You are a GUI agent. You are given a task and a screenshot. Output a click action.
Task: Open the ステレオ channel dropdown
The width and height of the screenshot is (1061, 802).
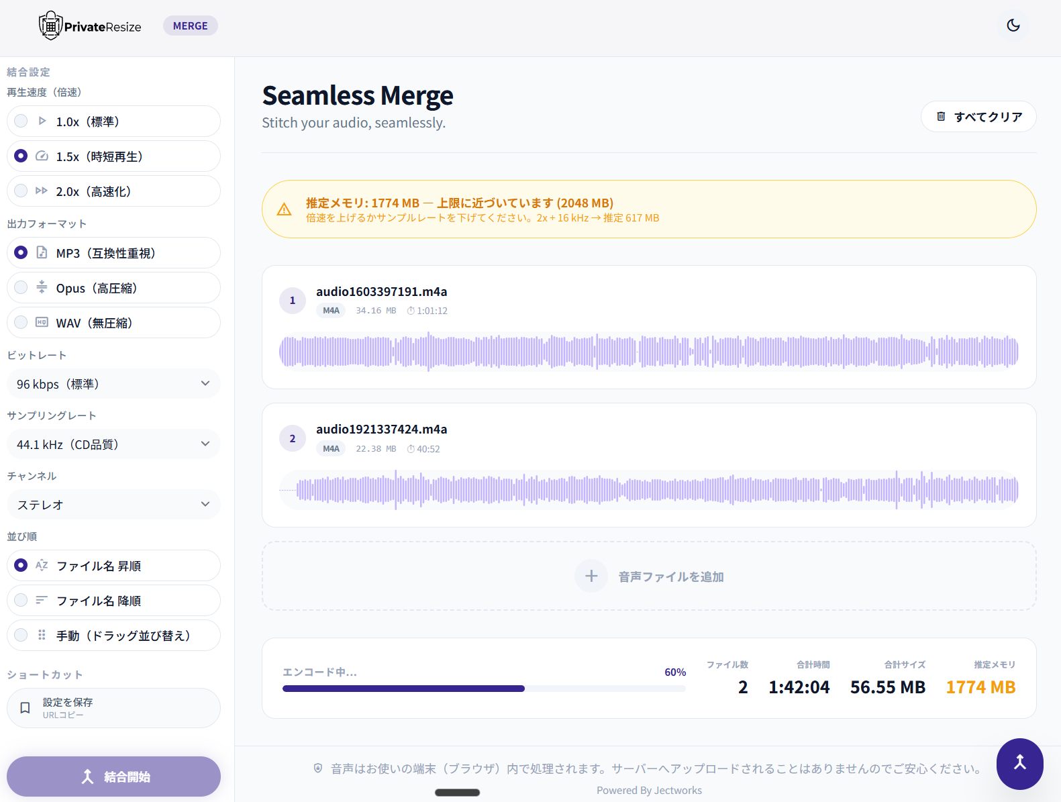pos(113,505)
